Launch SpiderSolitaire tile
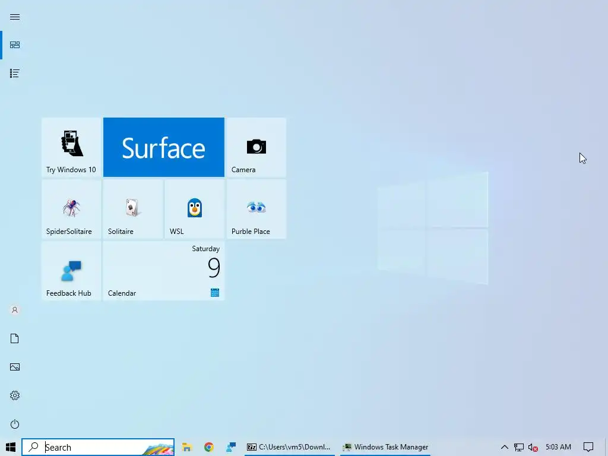Image resolution: width=608 pixels, height=456 pixels. 71,209
